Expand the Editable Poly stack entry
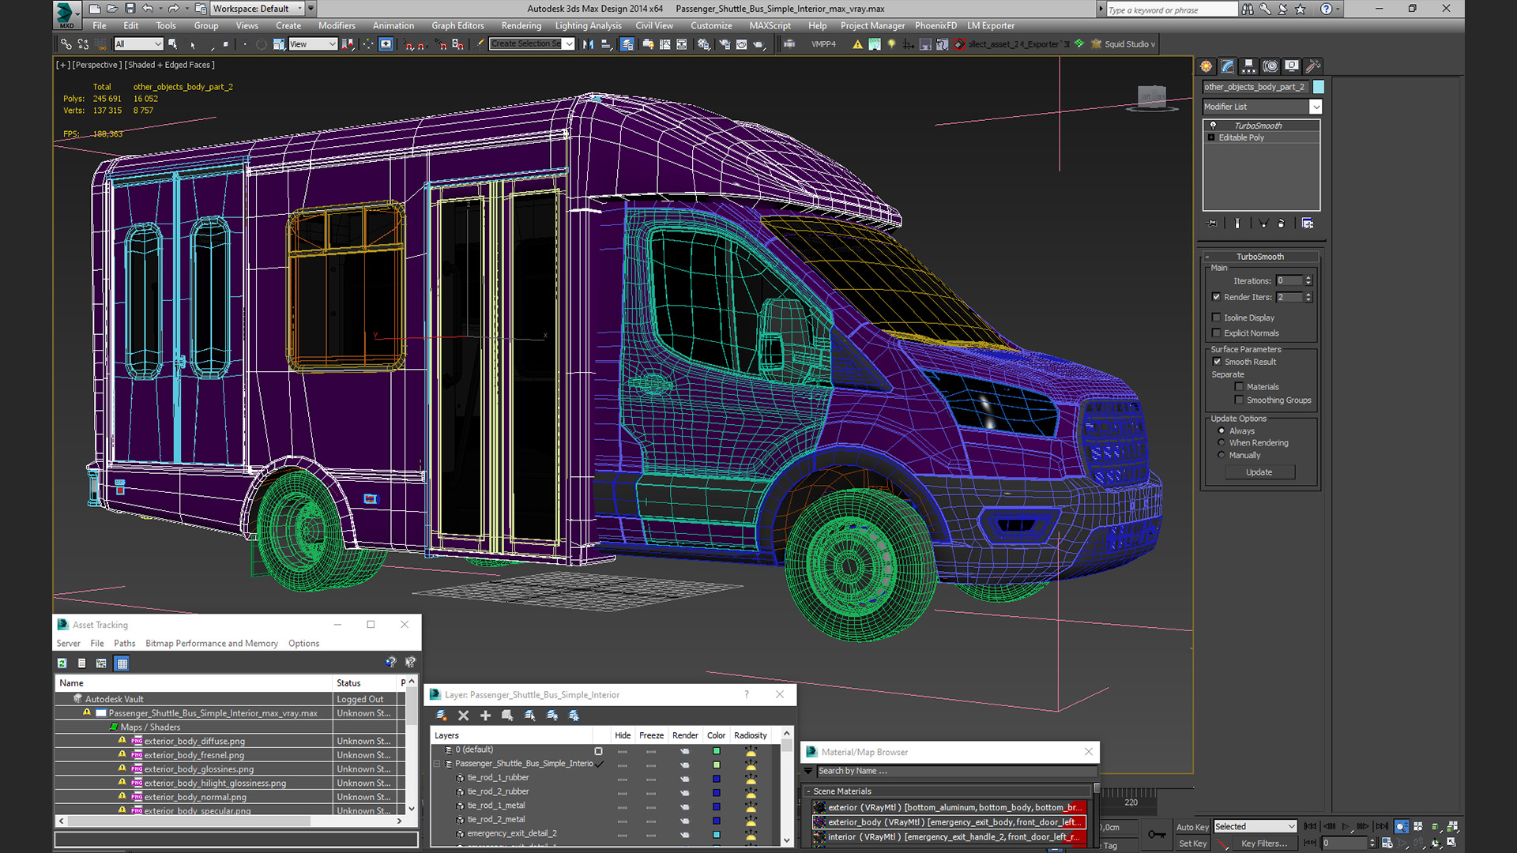The image size is (1517, 853). (1211, 137)
